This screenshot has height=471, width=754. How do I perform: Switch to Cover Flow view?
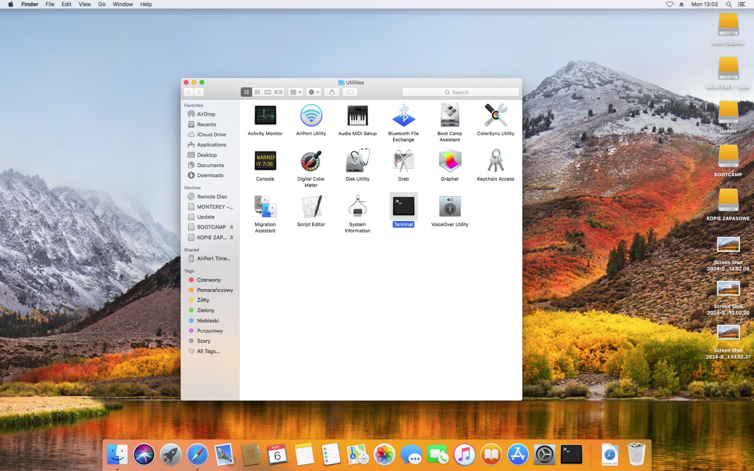279,92
